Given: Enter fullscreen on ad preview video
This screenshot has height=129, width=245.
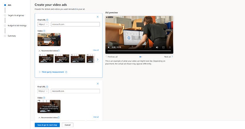Looking at the screenshot, I should click(164, 47).
